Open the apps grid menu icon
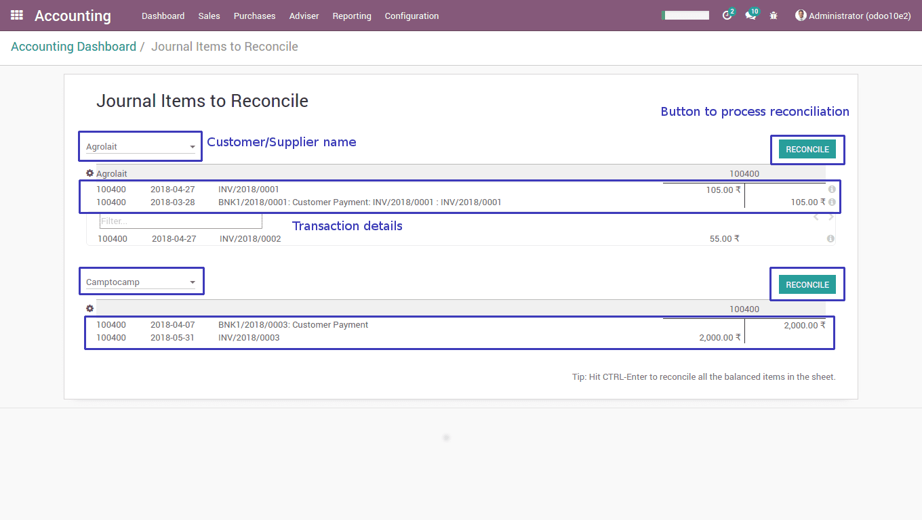This screenshot has width=922, height=520. 17,15
